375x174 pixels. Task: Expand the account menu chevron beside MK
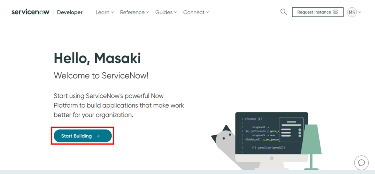(360, 12)
